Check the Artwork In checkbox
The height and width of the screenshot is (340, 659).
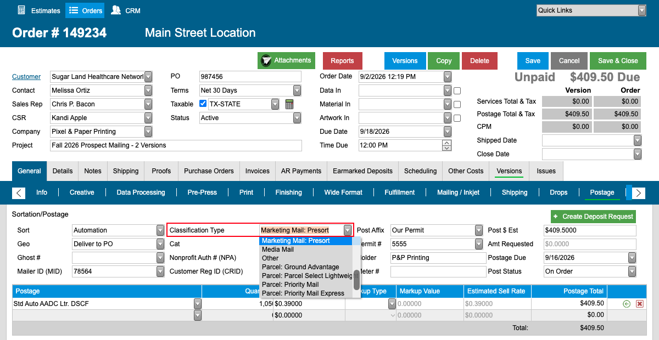click(457, 118)
